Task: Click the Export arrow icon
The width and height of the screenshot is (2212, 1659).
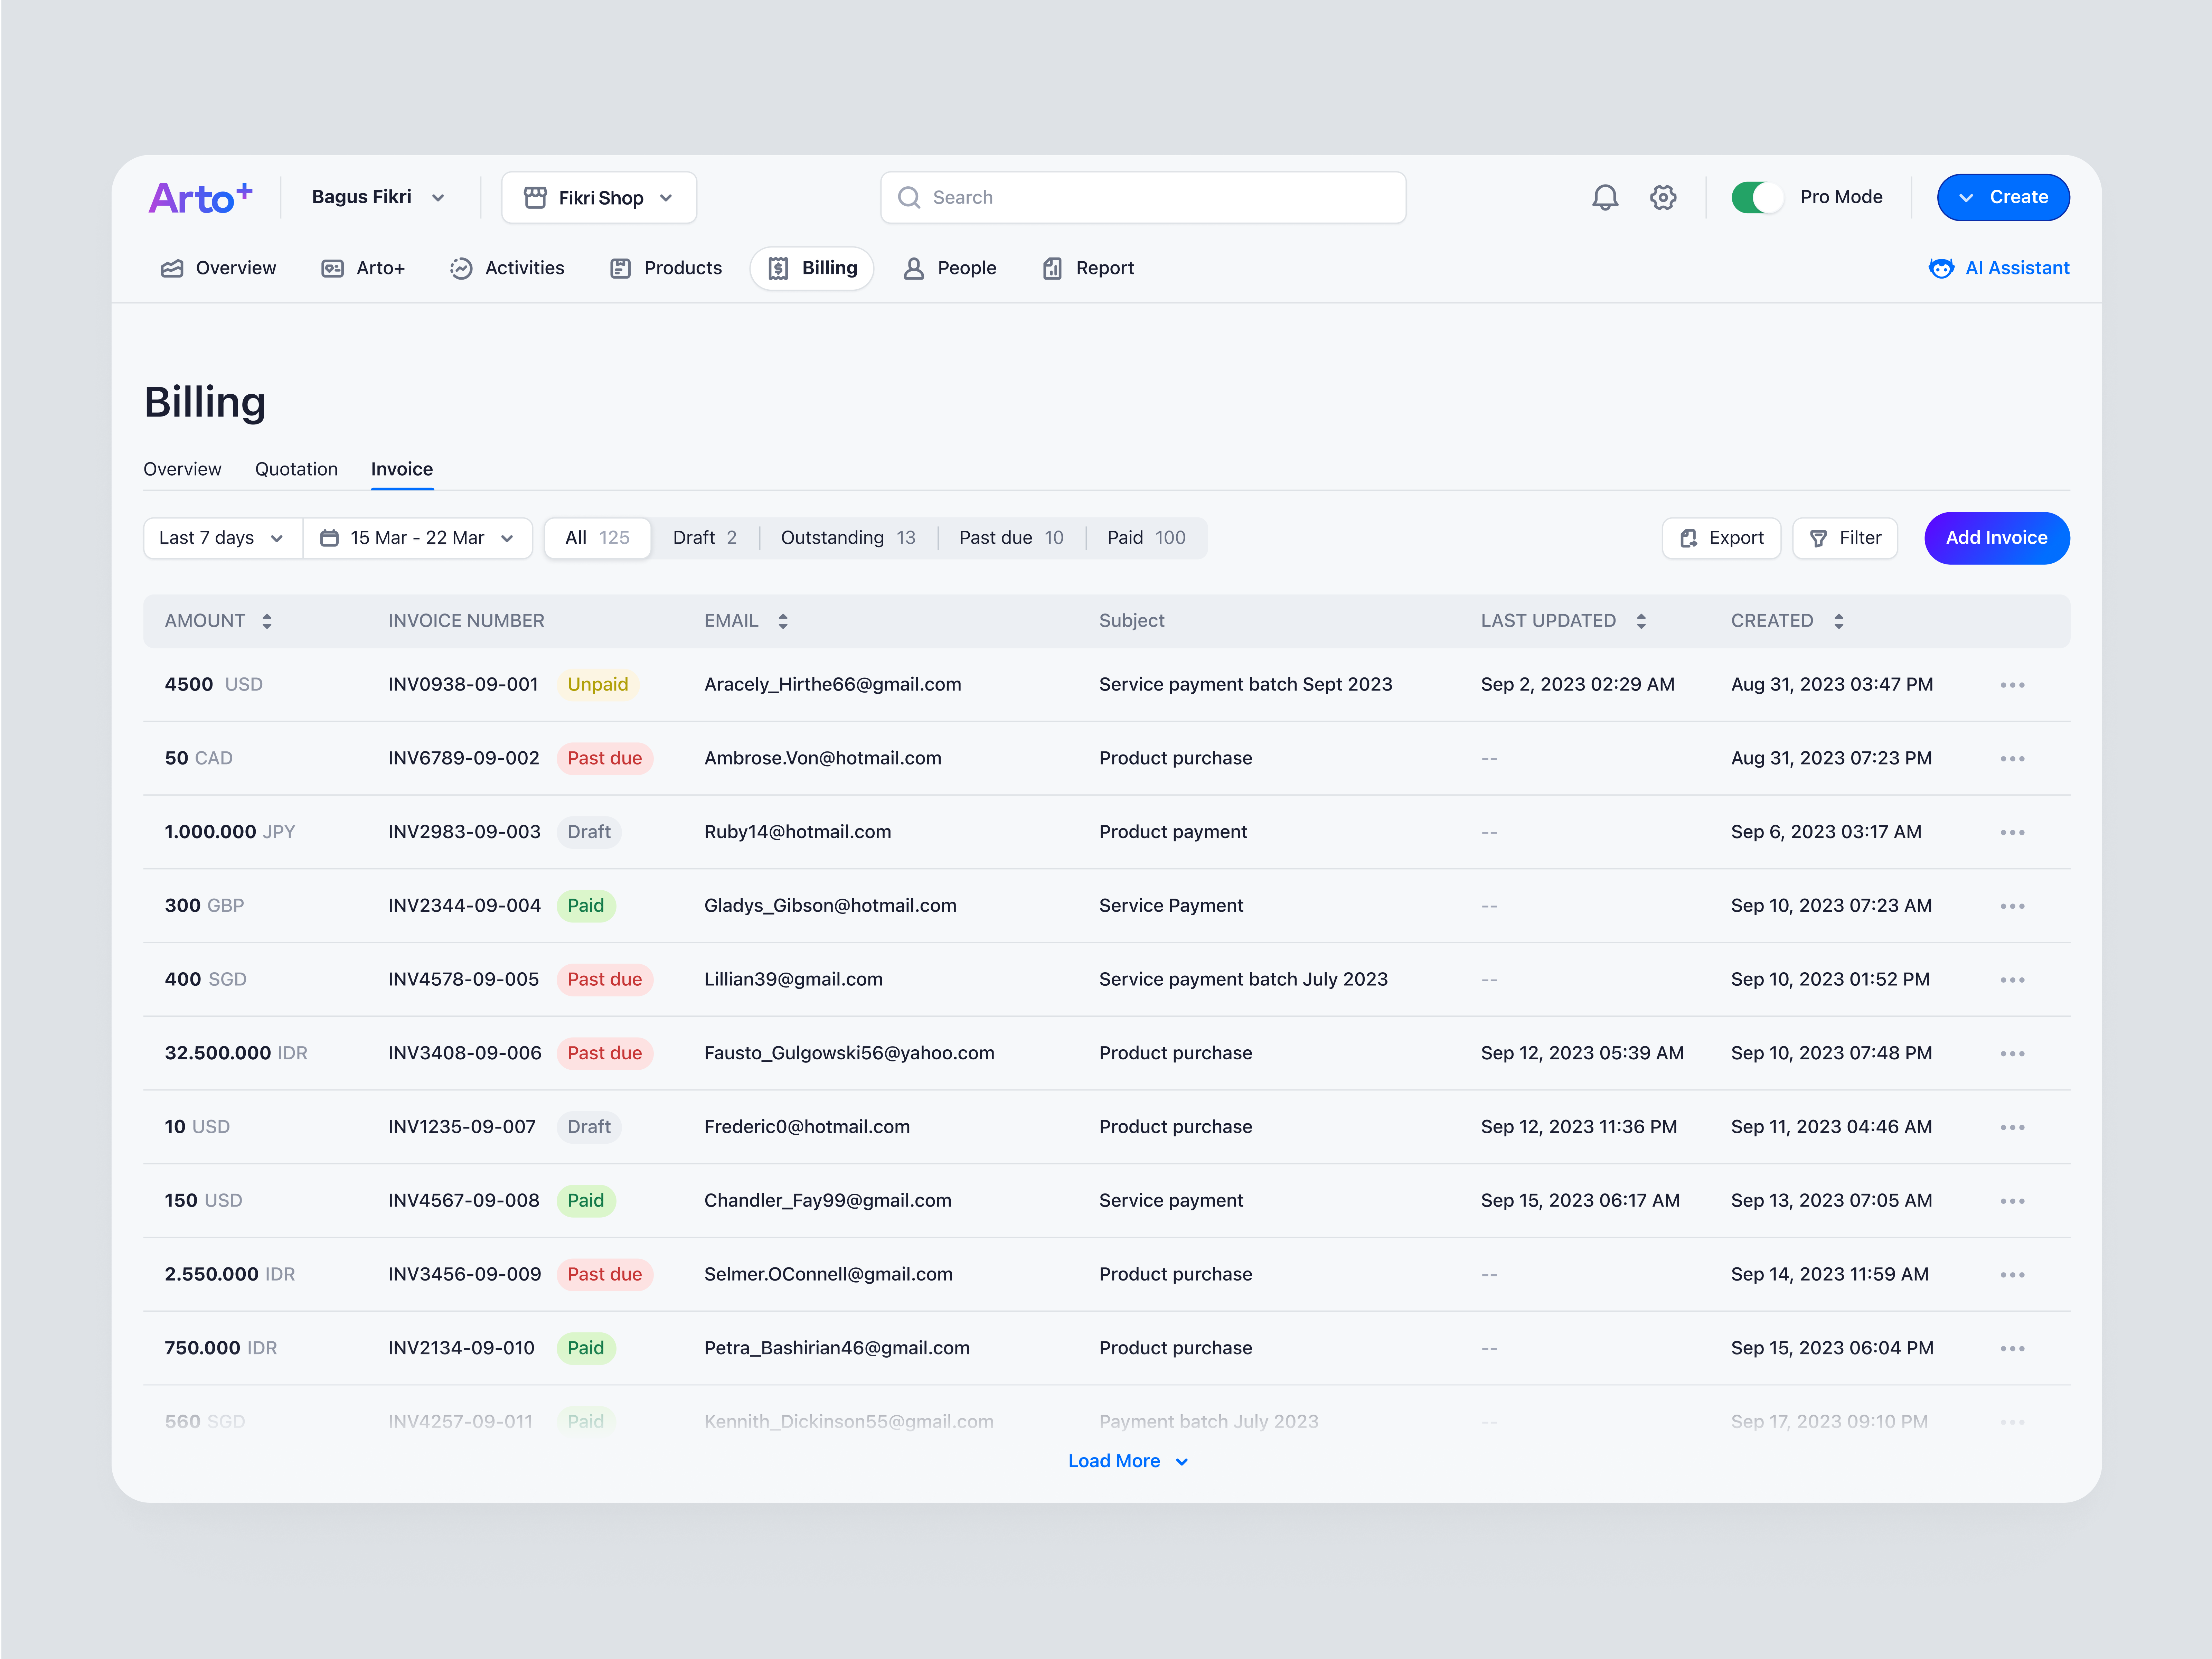Action: pos(1690,538)
